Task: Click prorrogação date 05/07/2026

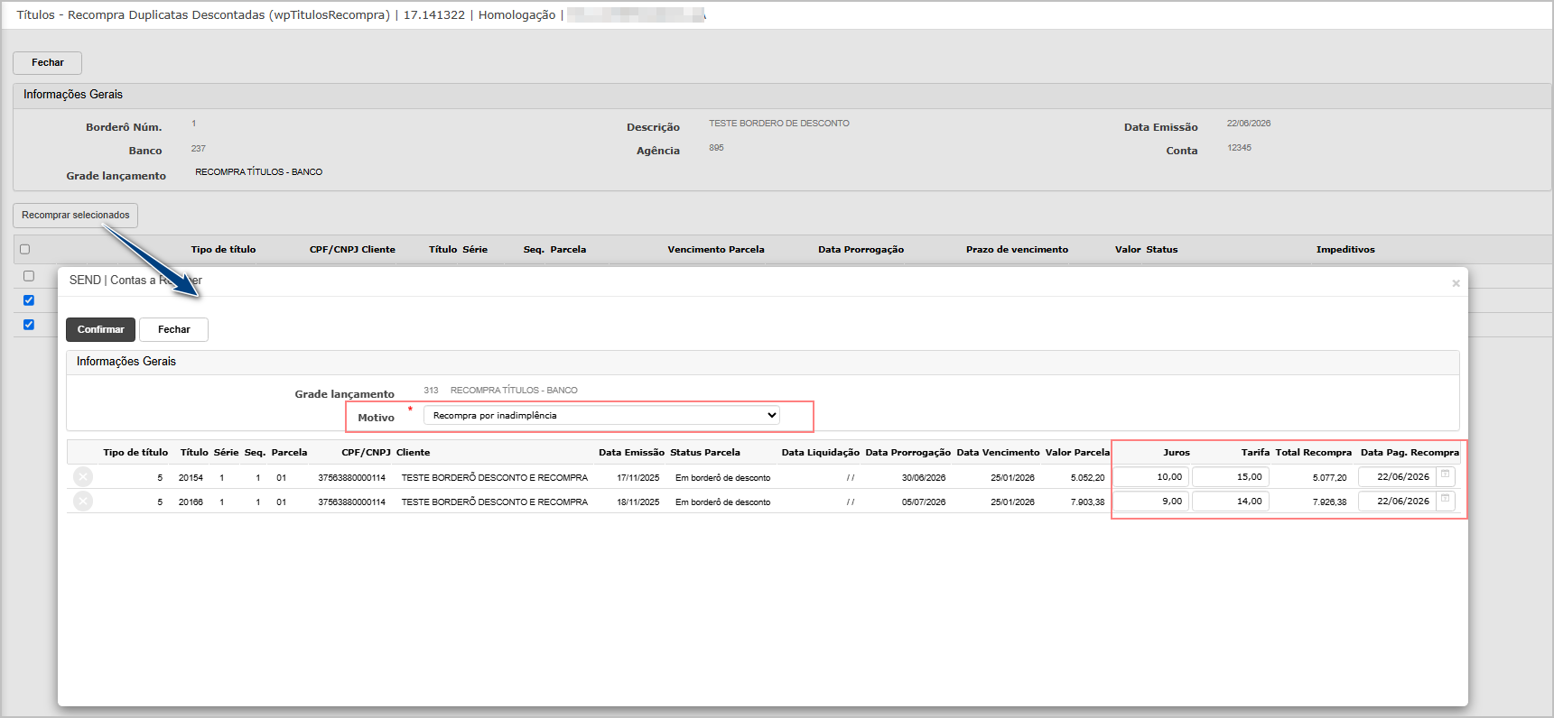Action: 923,502
